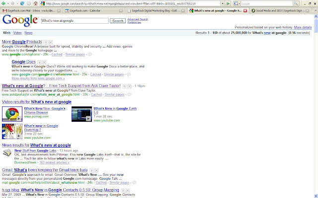Open the Chrome Browser video thumbnail
The image size is (318, 198).
12,114
